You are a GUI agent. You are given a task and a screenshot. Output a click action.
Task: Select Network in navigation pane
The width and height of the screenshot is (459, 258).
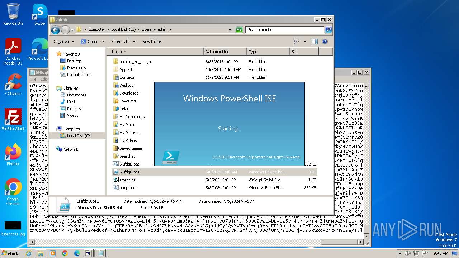(x=71, y=149)
